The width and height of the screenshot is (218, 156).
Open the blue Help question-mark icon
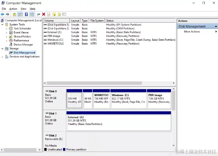coord(26,14)
